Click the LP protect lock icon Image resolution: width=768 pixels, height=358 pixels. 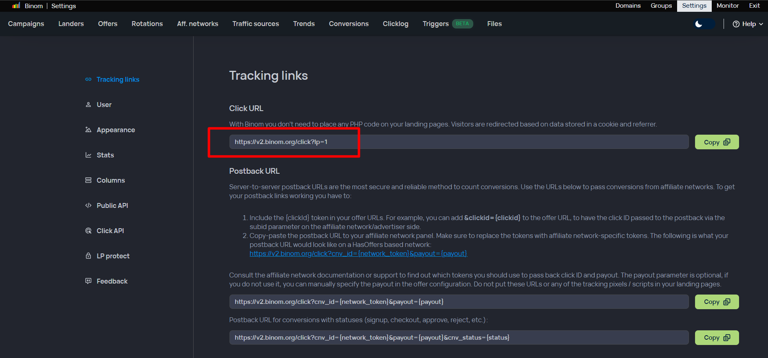(88, 256)
